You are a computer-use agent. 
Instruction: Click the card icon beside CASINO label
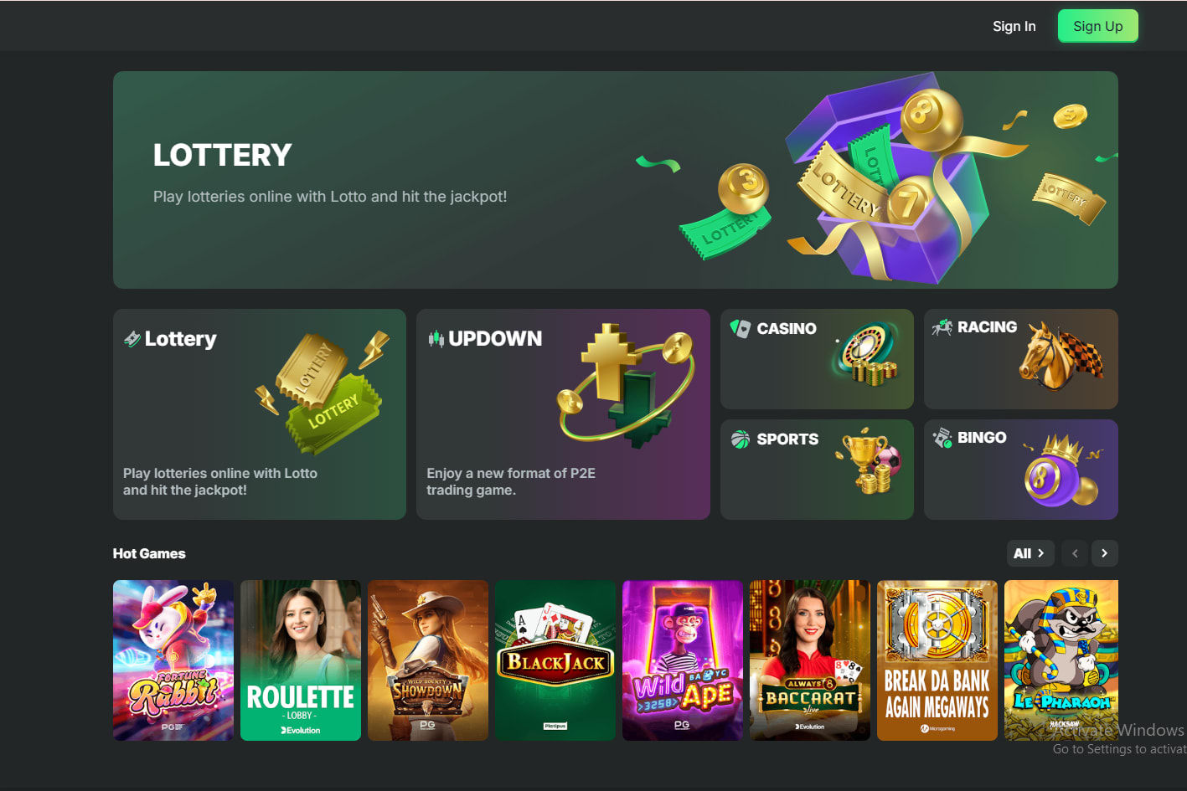tap(741, 328)
